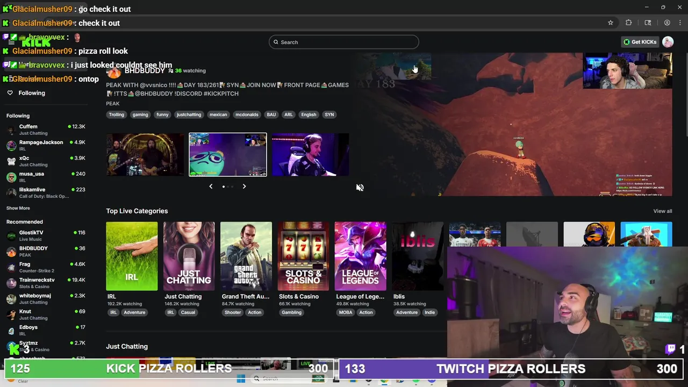Click the gaming stream tag
The height and width of the screenshot is (387, 688).
[x=140, y=114]
